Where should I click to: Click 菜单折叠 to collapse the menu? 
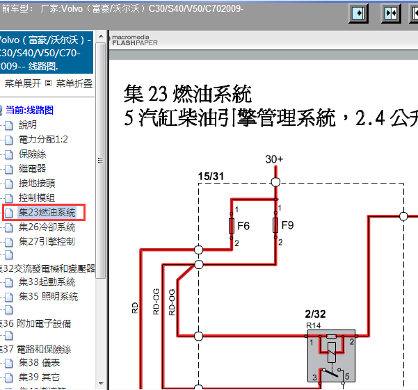click(x=74, y=83)
